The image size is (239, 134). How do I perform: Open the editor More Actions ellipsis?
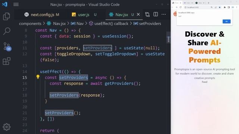[x=164, y=14]
